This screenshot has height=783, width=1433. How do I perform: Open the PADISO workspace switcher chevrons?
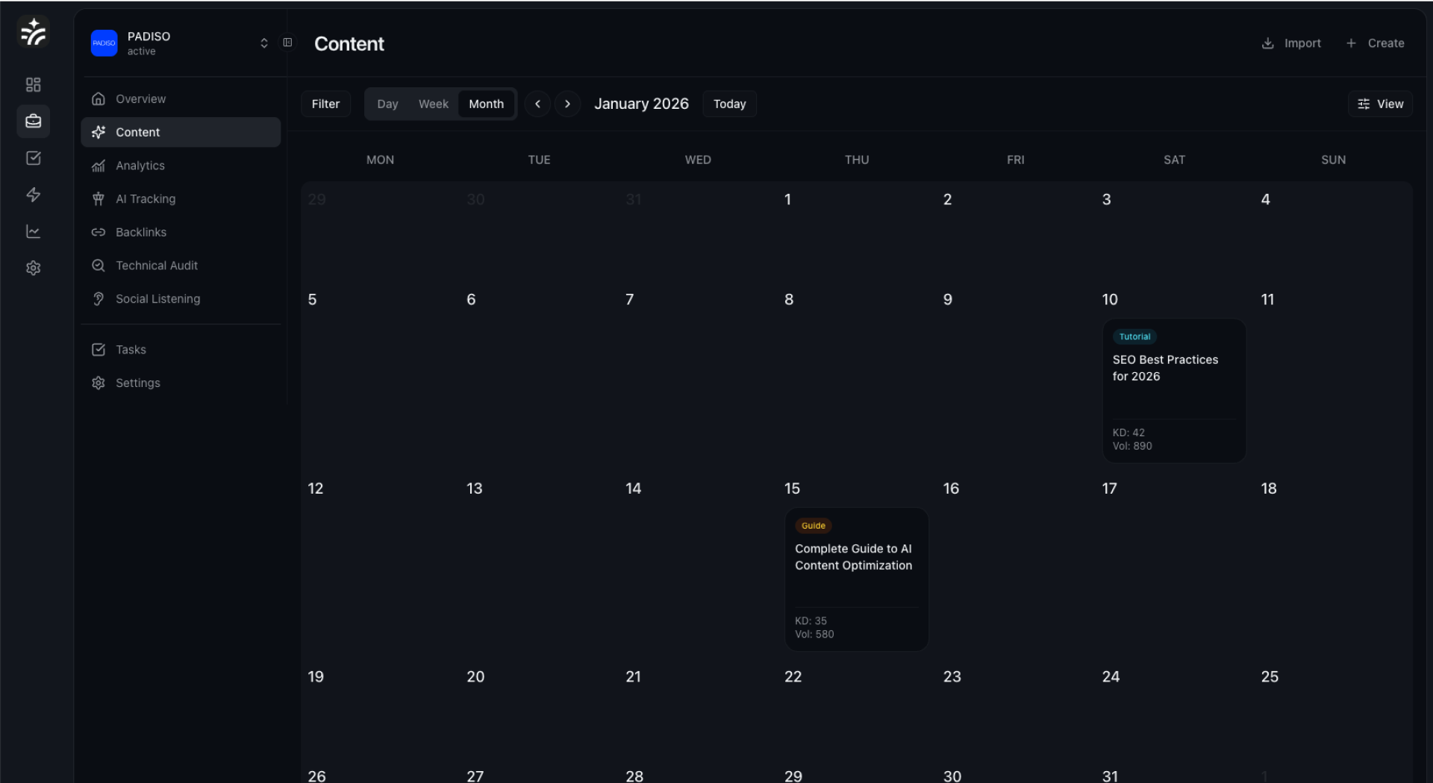coord(263,43)
